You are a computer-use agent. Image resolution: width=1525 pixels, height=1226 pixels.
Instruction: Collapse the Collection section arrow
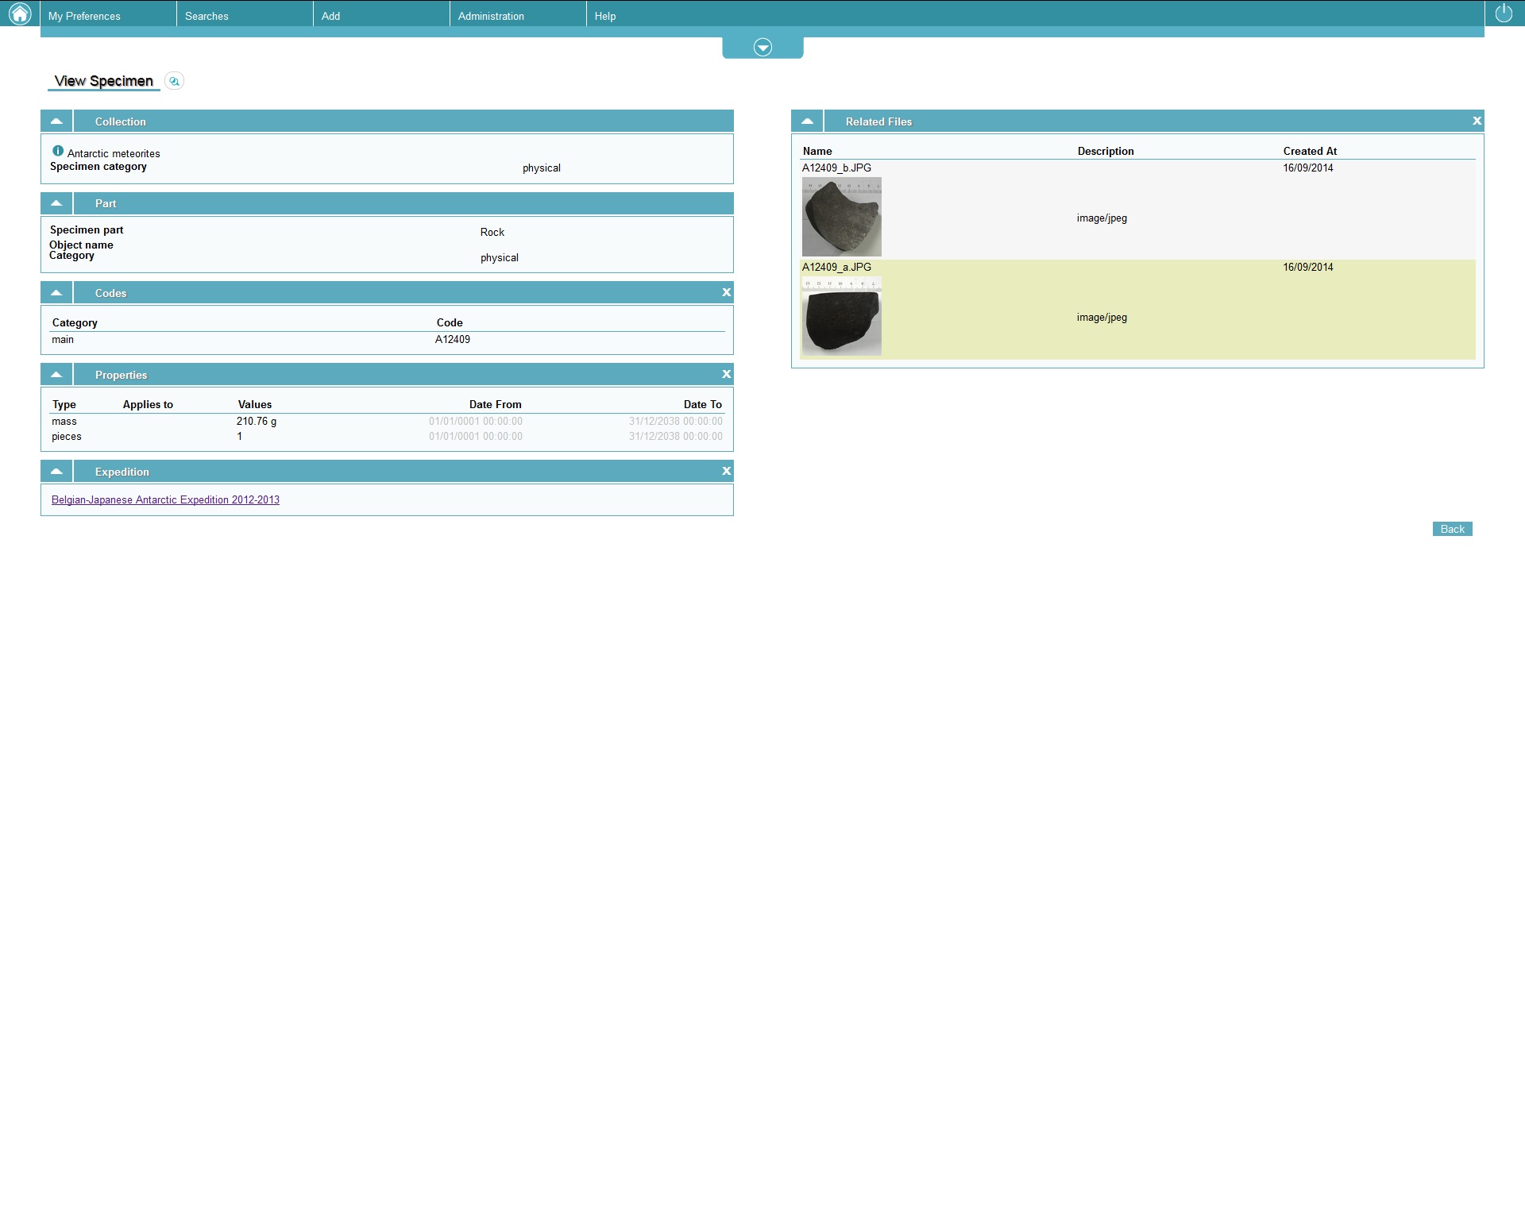[56, 121]
